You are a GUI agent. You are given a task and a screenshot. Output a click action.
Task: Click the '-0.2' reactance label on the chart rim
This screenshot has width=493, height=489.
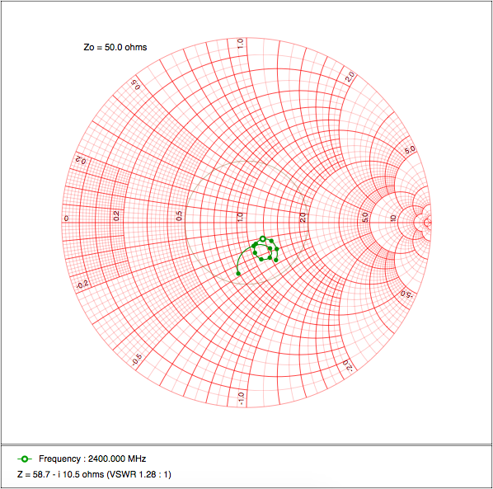pyautogui.click(x=83, y=285)
